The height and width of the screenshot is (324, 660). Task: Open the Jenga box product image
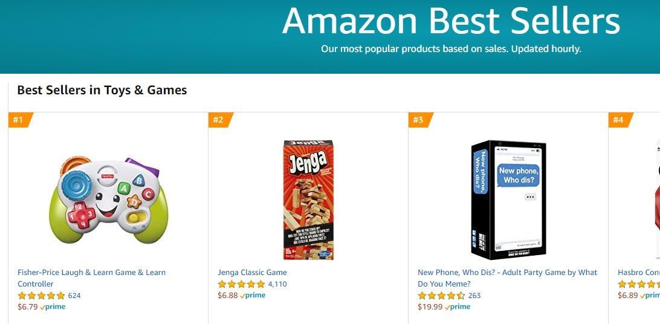[308, 199]
